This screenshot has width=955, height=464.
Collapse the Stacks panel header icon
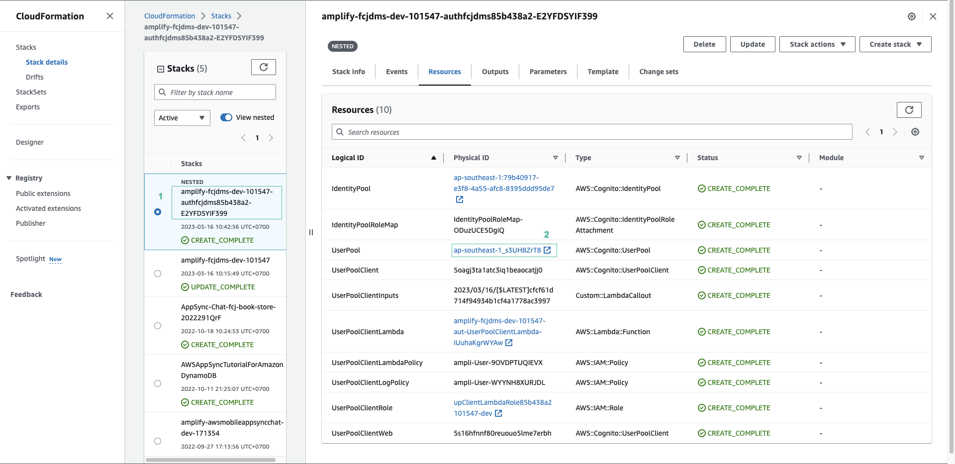pos(161,69)
